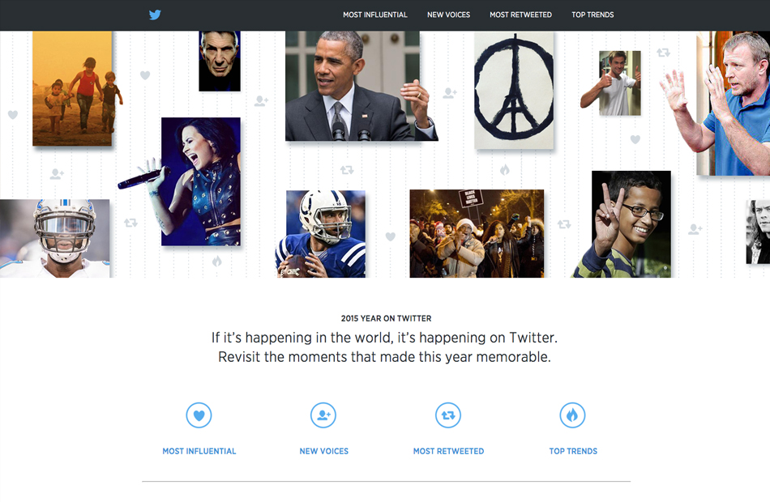Click the heart icon above Most Influential
The width and height of the screenshot is (770, 502).
point(199,415)
